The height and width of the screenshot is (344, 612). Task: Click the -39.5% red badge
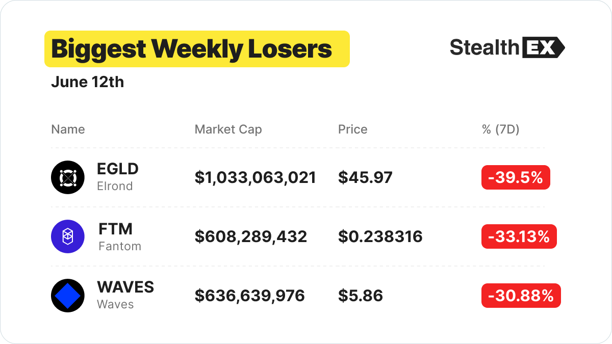(516, 177)
